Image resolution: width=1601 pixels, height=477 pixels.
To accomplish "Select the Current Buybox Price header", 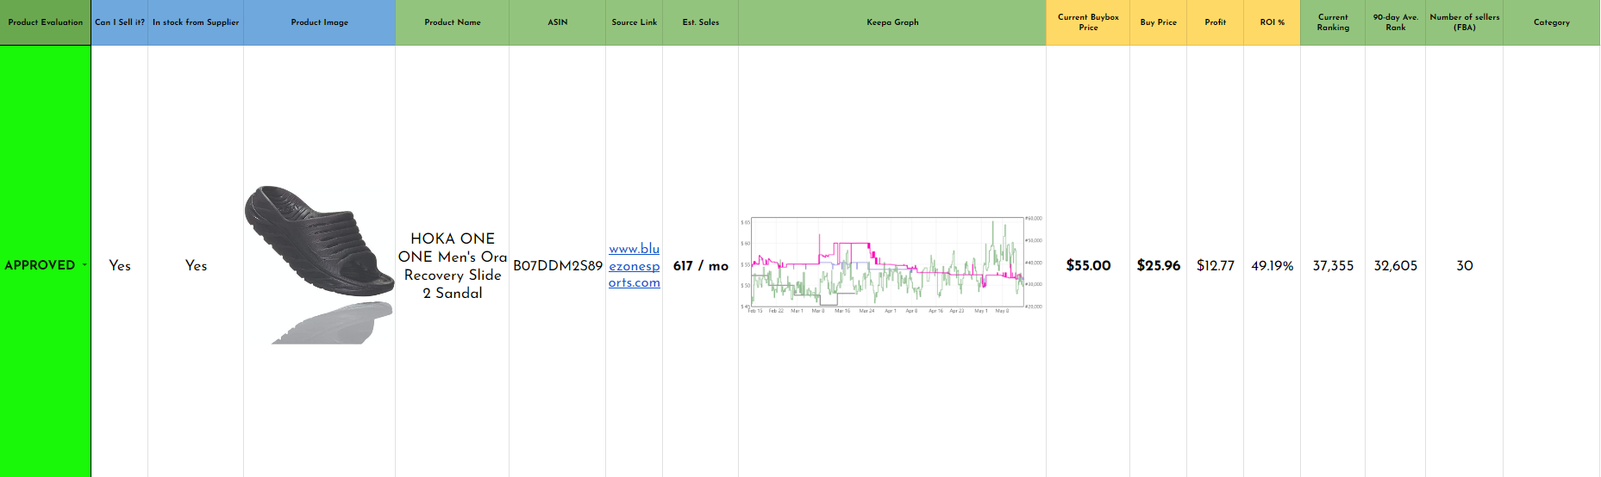I will [1088, 22].
